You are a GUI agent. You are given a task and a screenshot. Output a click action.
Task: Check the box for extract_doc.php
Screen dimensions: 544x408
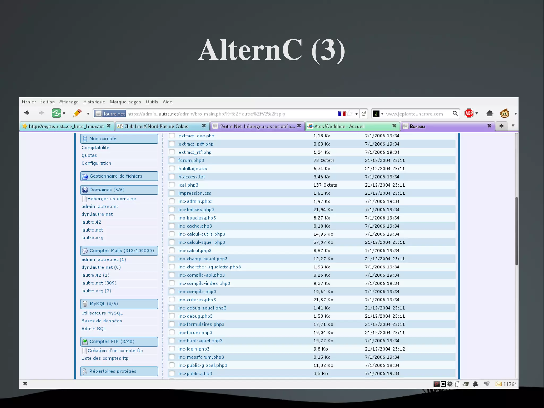tap(172, 136)
